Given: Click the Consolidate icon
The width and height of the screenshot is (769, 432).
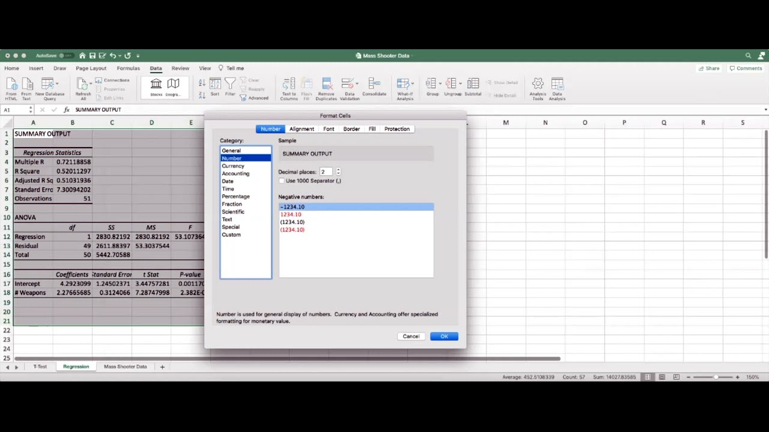Looking at the screenshot, I should coord(374,84).
